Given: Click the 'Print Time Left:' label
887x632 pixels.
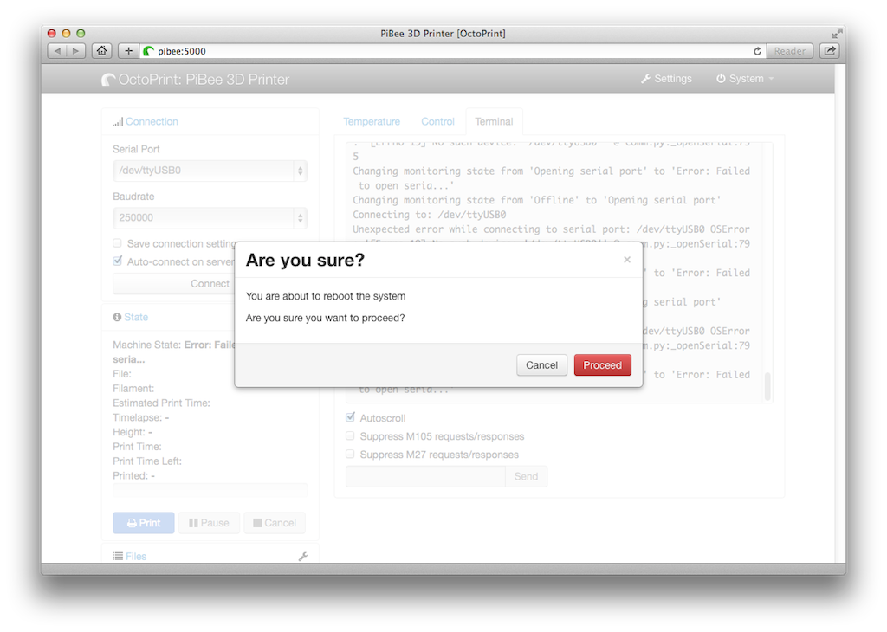Looking at the screenshot, I should 147,461.
